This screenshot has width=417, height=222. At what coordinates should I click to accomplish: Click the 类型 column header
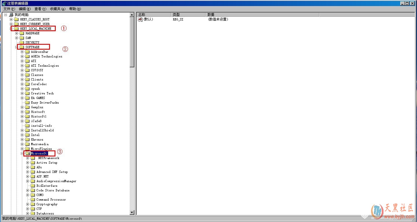click(188, 14)
